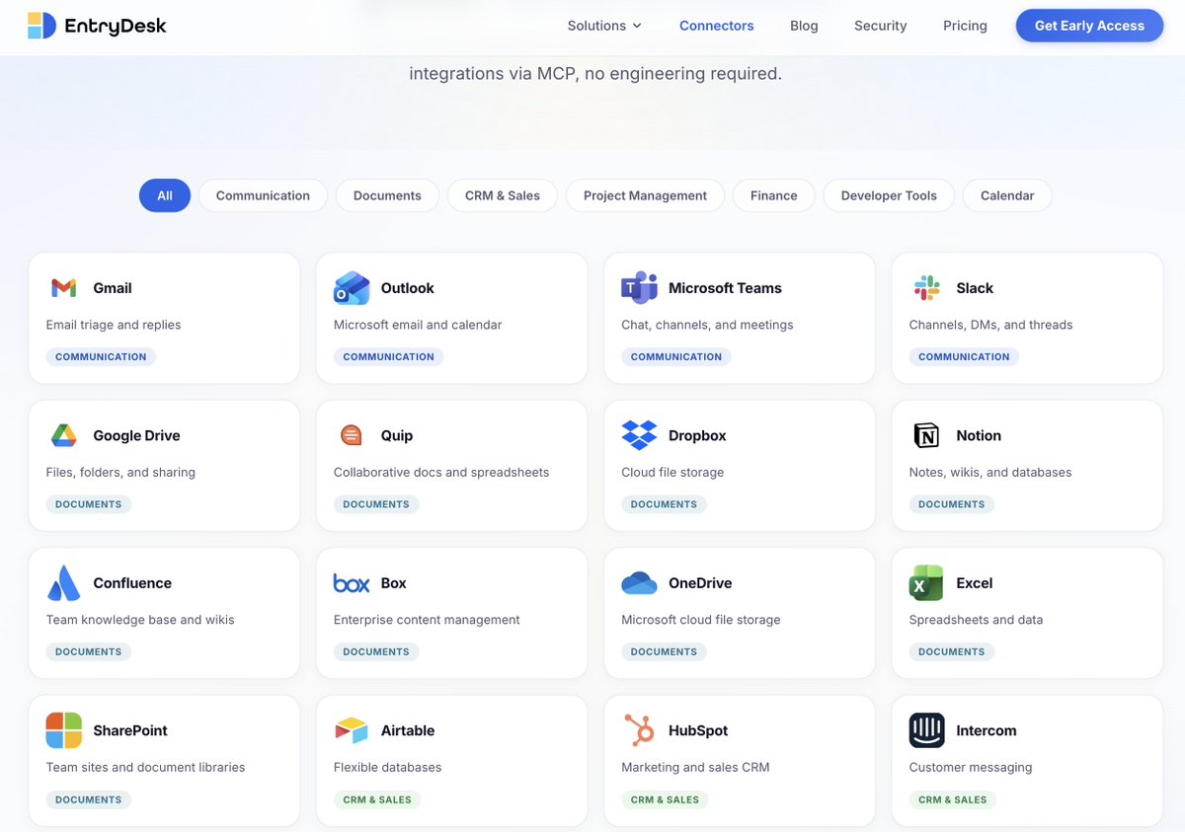This screenshot has width=1185, height=832.
Task: Click the Notion card title
Action: click(x=979, y=435)
